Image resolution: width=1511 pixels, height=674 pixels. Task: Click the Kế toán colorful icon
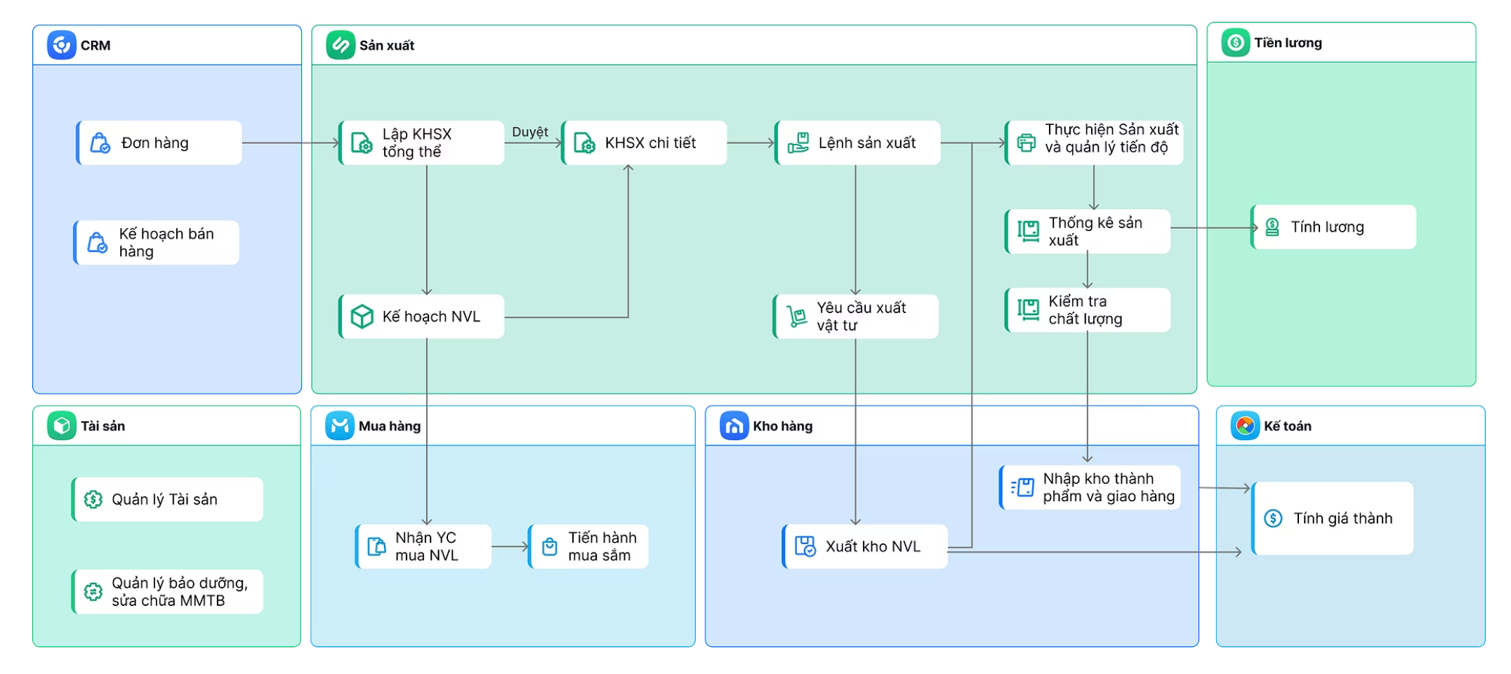[1245, 425]
